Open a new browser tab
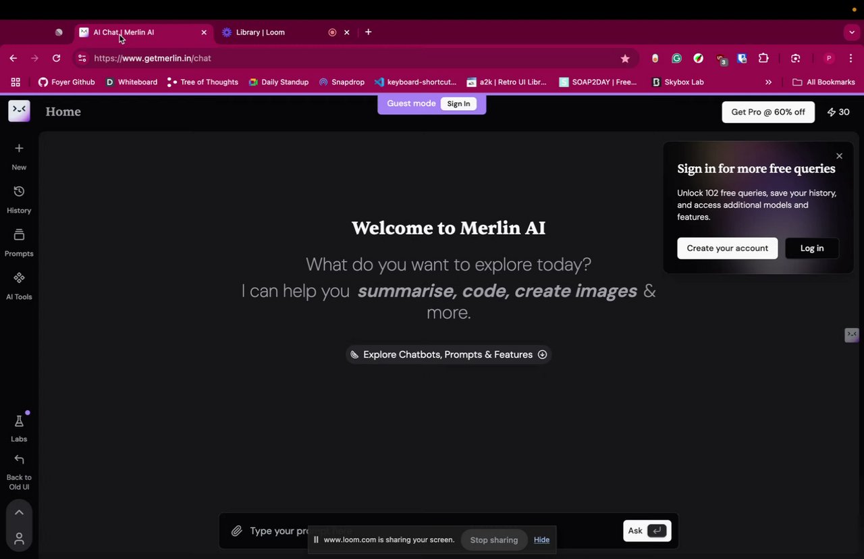This screenshot has height=559, width=864. [368, 32]
